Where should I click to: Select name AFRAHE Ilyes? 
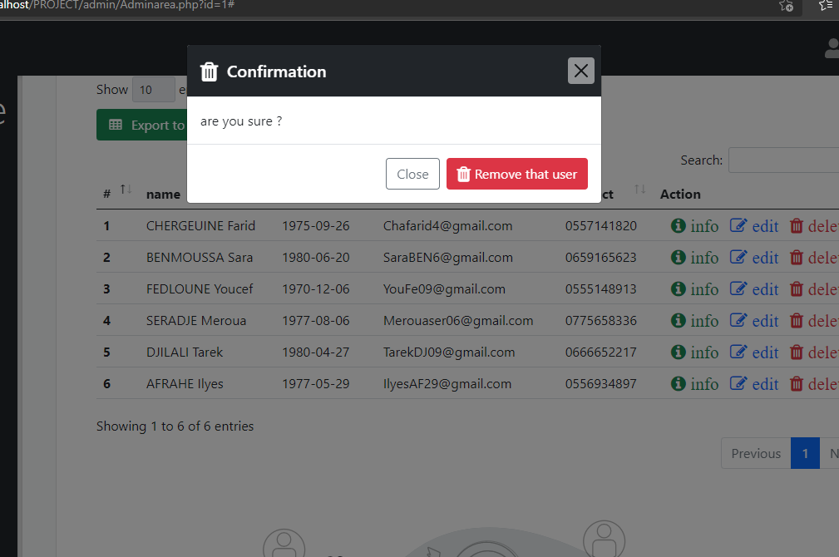point(185,383)
